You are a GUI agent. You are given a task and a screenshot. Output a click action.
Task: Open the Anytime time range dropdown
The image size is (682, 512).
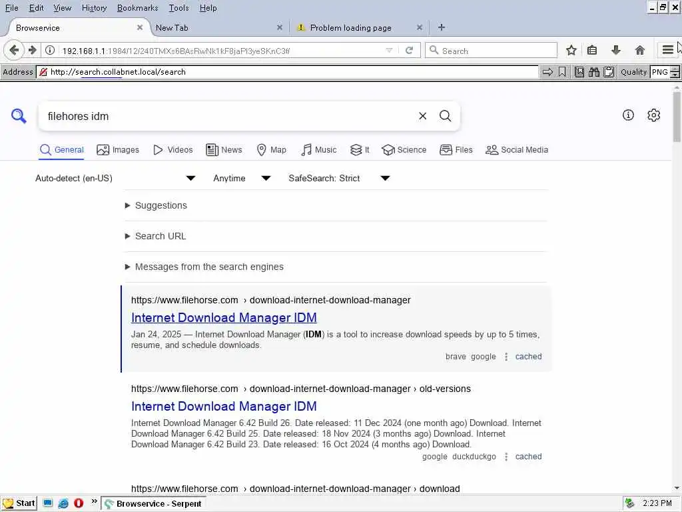point(242,179)
